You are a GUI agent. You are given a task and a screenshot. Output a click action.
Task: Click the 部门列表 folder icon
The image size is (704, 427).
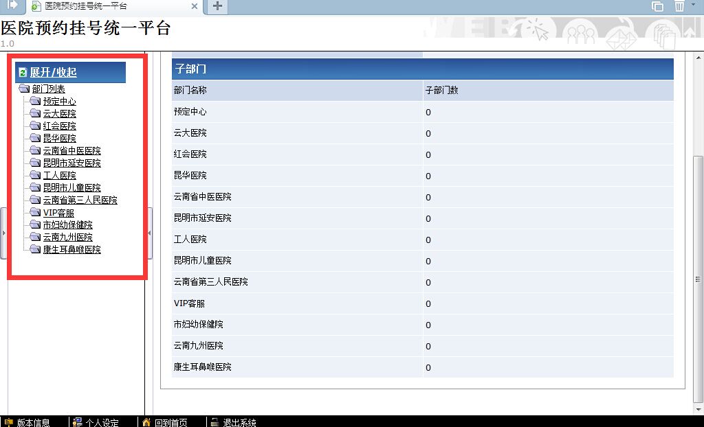(24, 89)
